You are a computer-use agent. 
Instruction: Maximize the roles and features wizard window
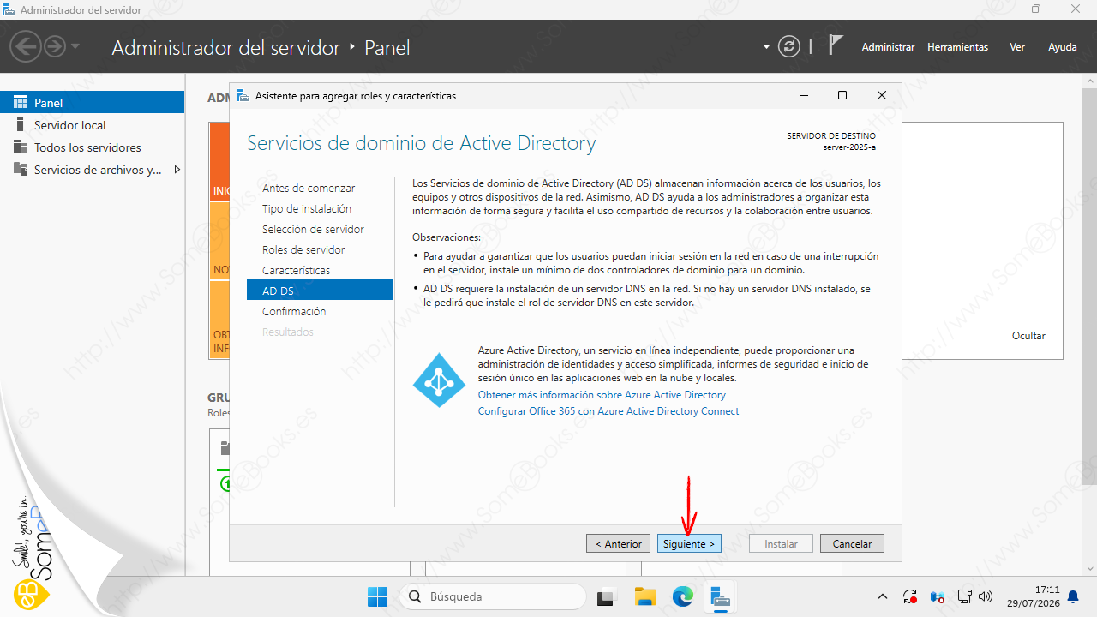coord(842,96)
